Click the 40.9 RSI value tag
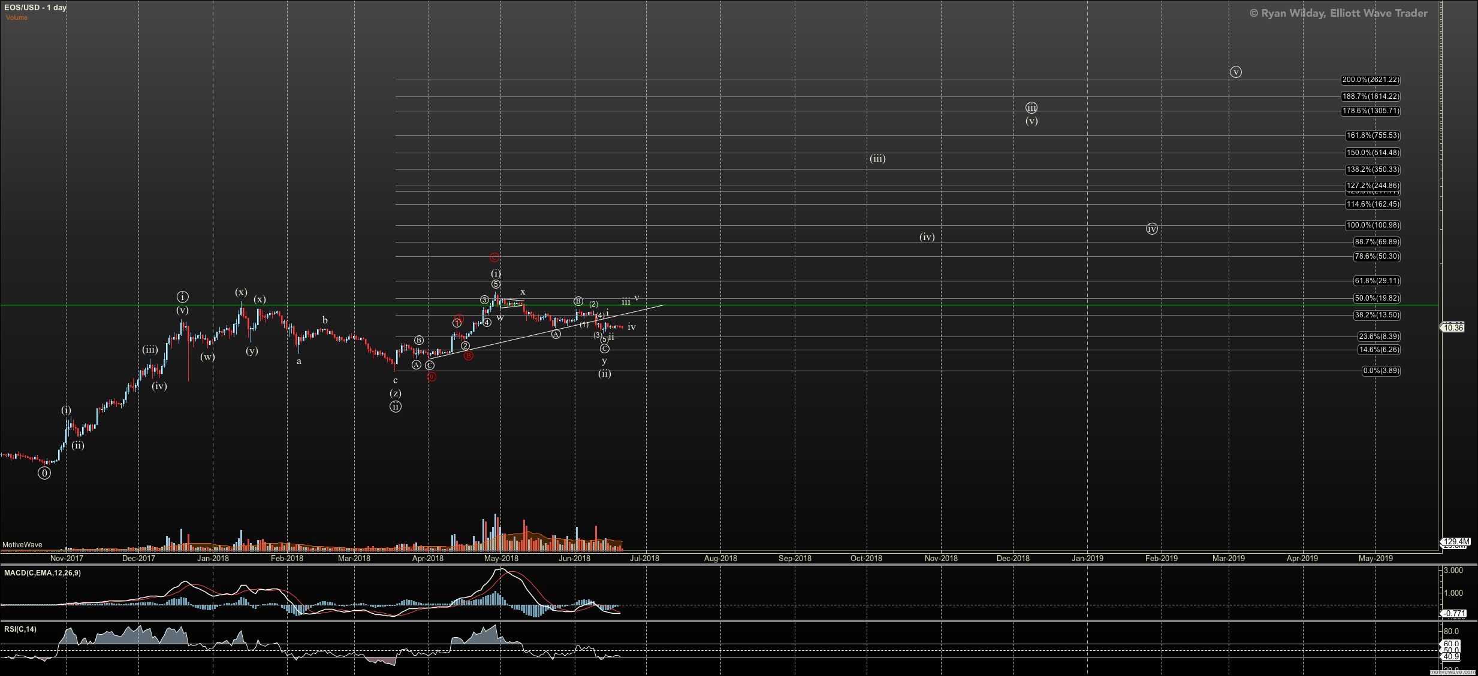This screenshot has width=1478, height=676. (1451, 657)
